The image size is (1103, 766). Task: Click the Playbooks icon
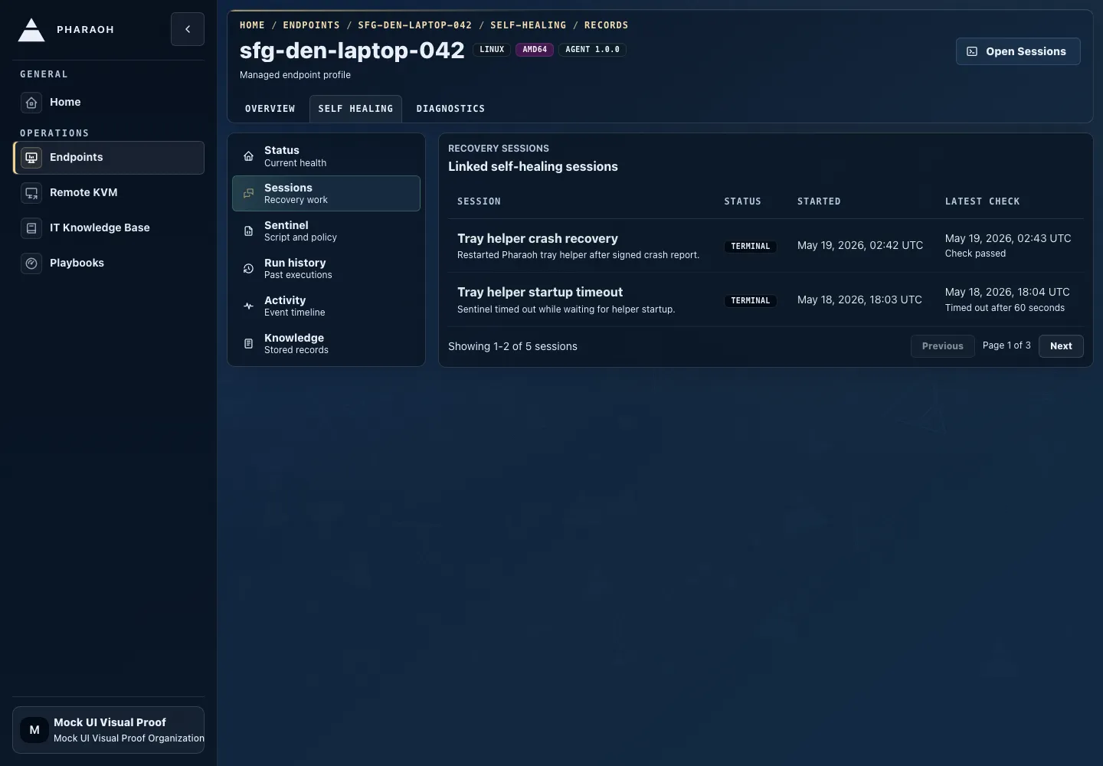[x=31, y=263]
